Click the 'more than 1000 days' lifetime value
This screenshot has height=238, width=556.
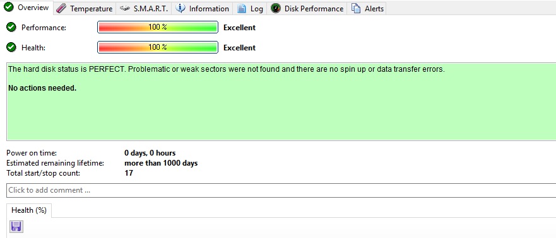tap(161, 163)
